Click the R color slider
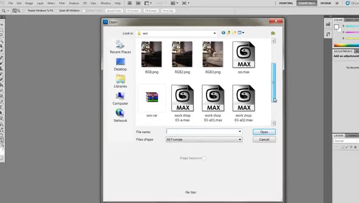This screenshot has width=359, height=203. coord(352,26)
